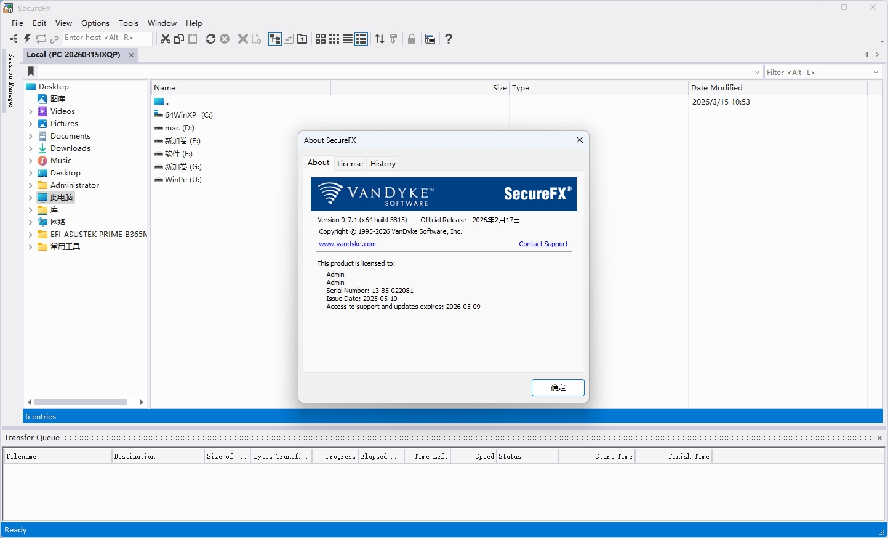Open Quick Connect with the lightning bolt icon
888x538 pixels.
click(x=26, y=38)
